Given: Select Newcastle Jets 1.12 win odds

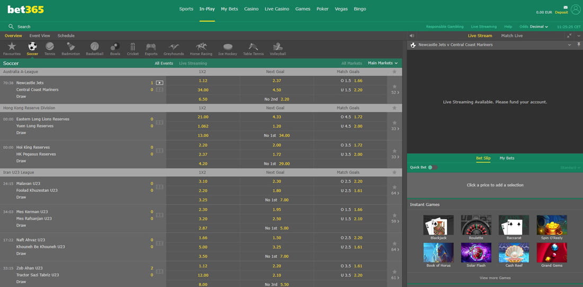Looking at the screenshot, I should tap(204, 80).
